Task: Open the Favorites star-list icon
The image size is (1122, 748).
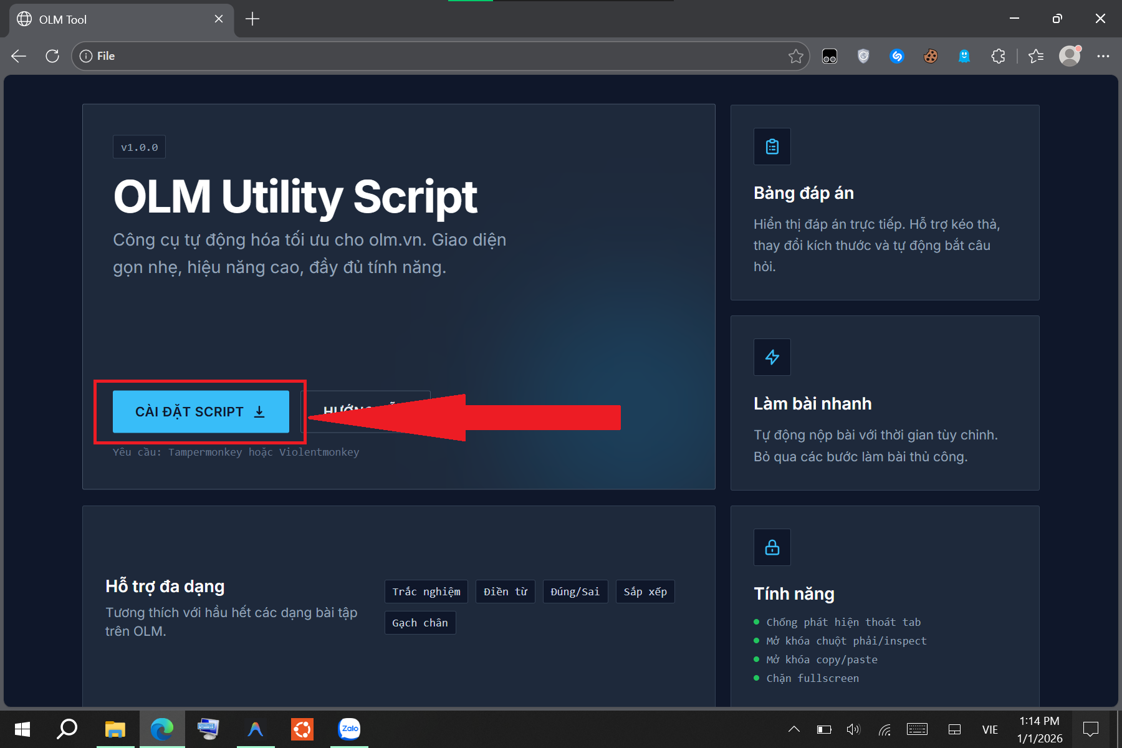Action: pos(1036,55)
